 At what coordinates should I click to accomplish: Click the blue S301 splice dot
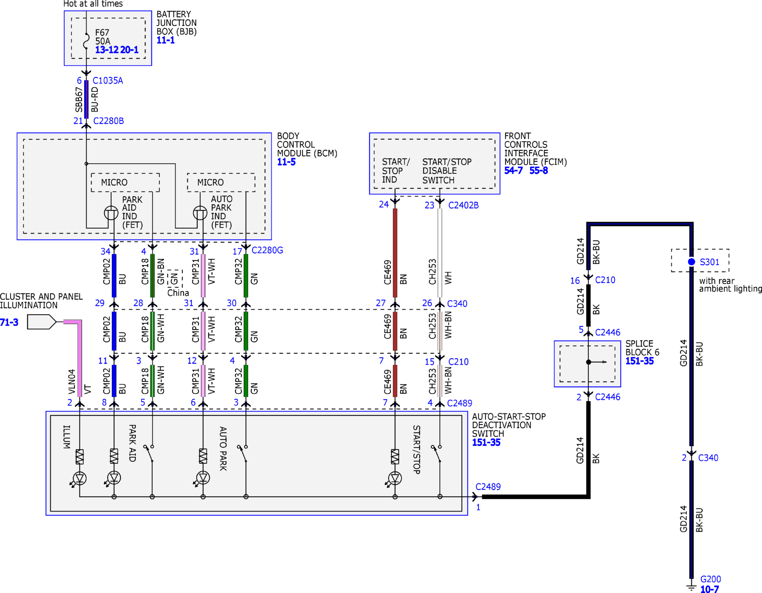692,262
